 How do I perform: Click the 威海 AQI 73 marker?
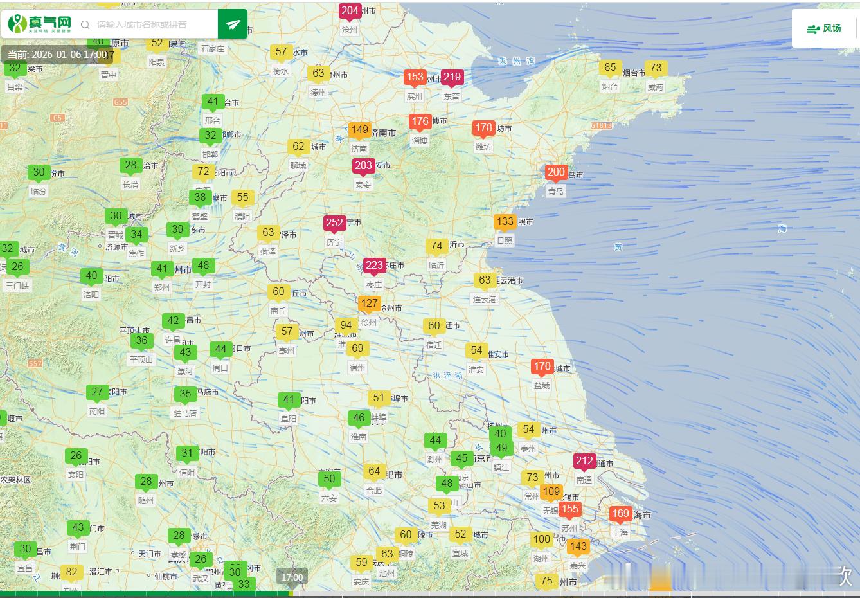pyautogui.click(x=656, y=68)
